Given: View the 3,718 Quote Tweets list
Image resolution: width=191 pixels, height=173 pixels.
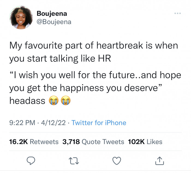Looking at the screenshot, I should point(93,142).
